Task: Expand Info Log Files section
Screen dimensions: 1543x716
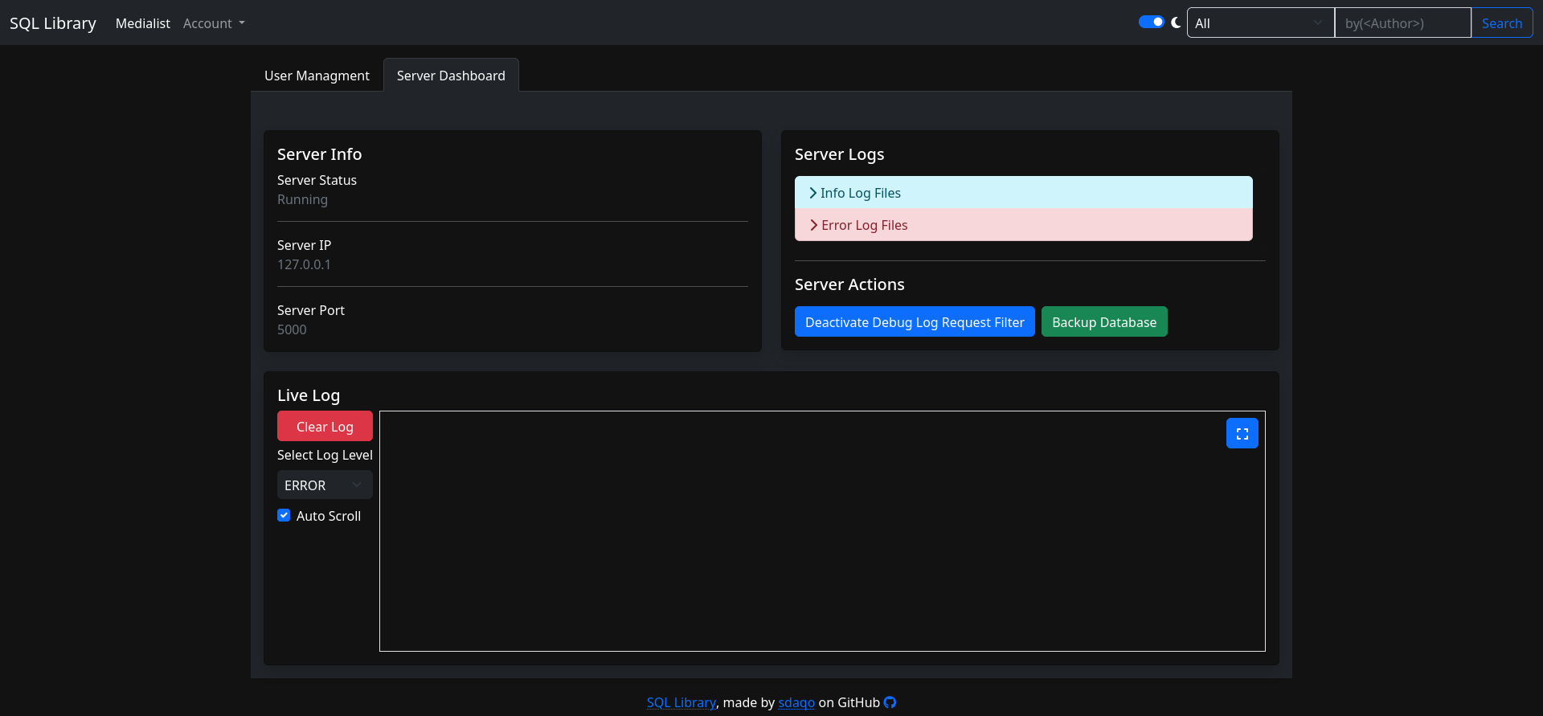Action: [x=1023, y=192]
